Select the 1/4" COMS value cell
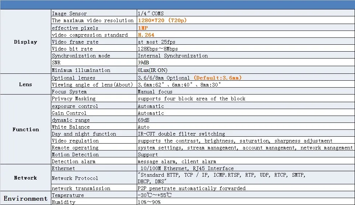Image resolution: width=355 pixels, height=205 pixels. tap(246, 13)
